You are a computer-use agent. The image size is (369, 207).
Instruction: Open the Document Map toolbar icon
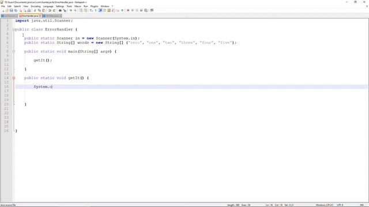coord(109,10)
